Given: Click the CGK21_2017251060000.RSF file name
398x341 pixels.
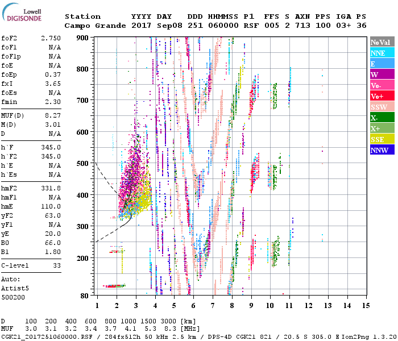Looking at the screenshot, I should (47, 336).
